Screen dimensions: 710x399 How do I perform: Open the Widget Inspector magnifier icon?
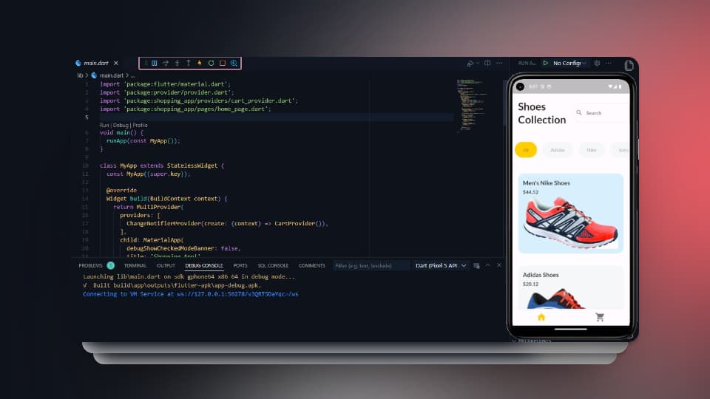[x=234, y=64]
